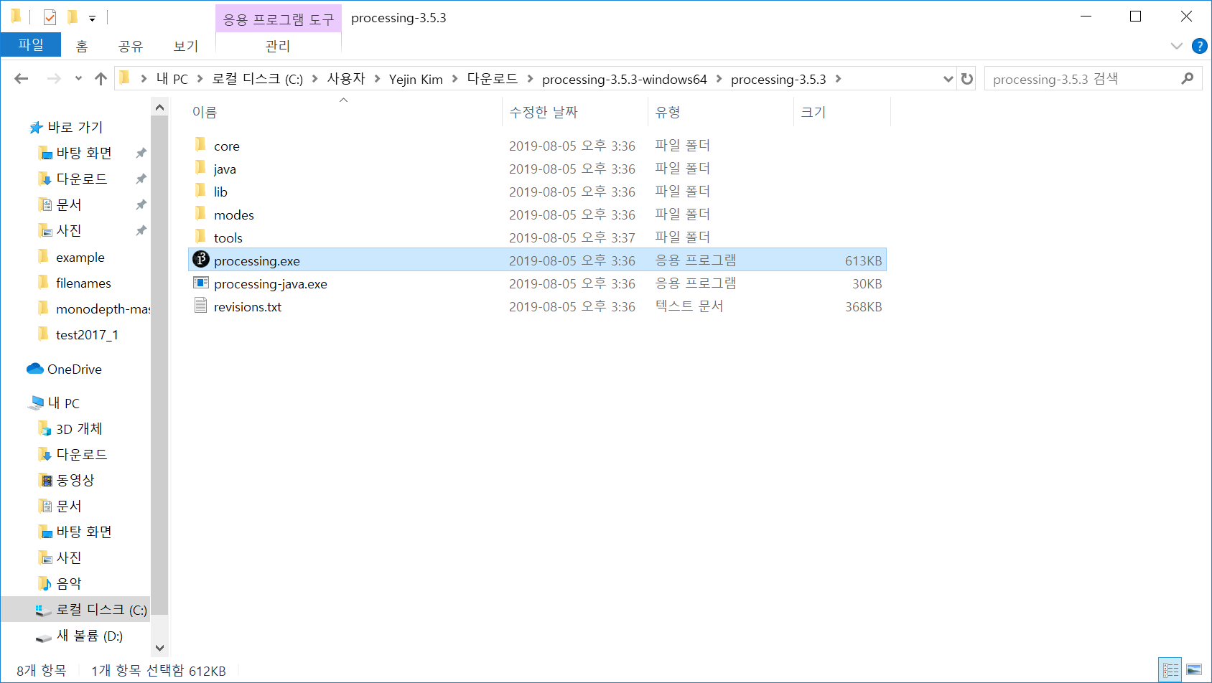Expand the chevron after Yejin Kim breadcrumb

[454, 79]
